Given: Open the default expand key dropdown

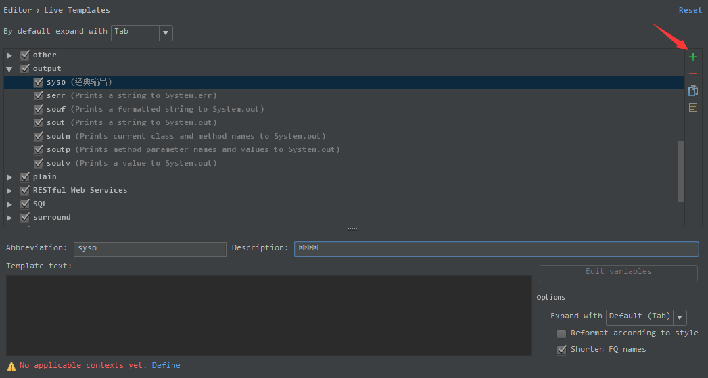Looking at the screenshot, I should [166, 32].
